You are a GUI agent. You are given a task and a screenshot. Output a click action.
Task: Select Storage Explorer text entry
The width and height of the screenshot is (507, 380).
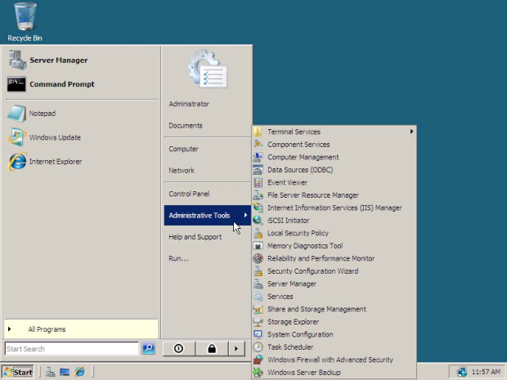coord(293,321)
